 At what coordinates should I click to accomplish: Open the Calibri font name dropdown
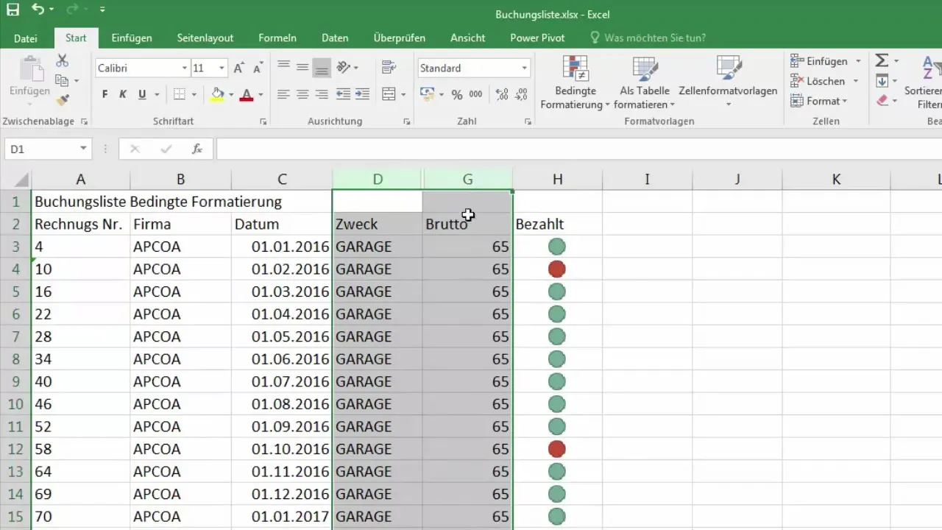185,68
